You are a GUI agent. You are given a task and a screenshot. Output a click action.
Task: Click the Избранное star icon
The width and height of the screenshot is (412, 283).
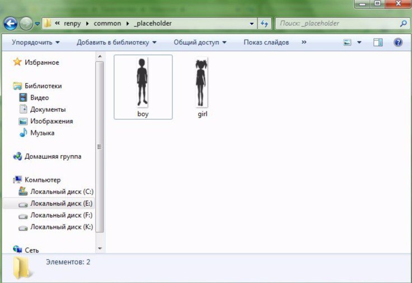(17, 62)
